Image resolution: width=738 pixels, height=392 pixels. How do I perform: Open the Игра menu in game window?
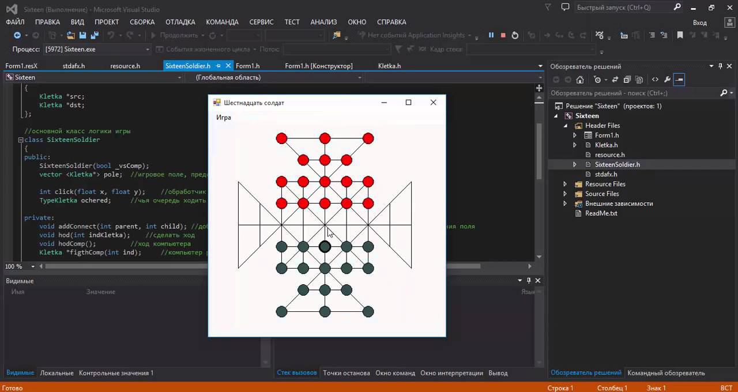(224, 118)
